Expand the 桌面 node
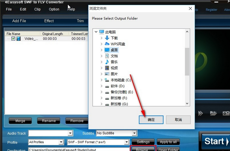Image resolution: width=230 pixels, height=151 pixels. [x=102, y=50]
